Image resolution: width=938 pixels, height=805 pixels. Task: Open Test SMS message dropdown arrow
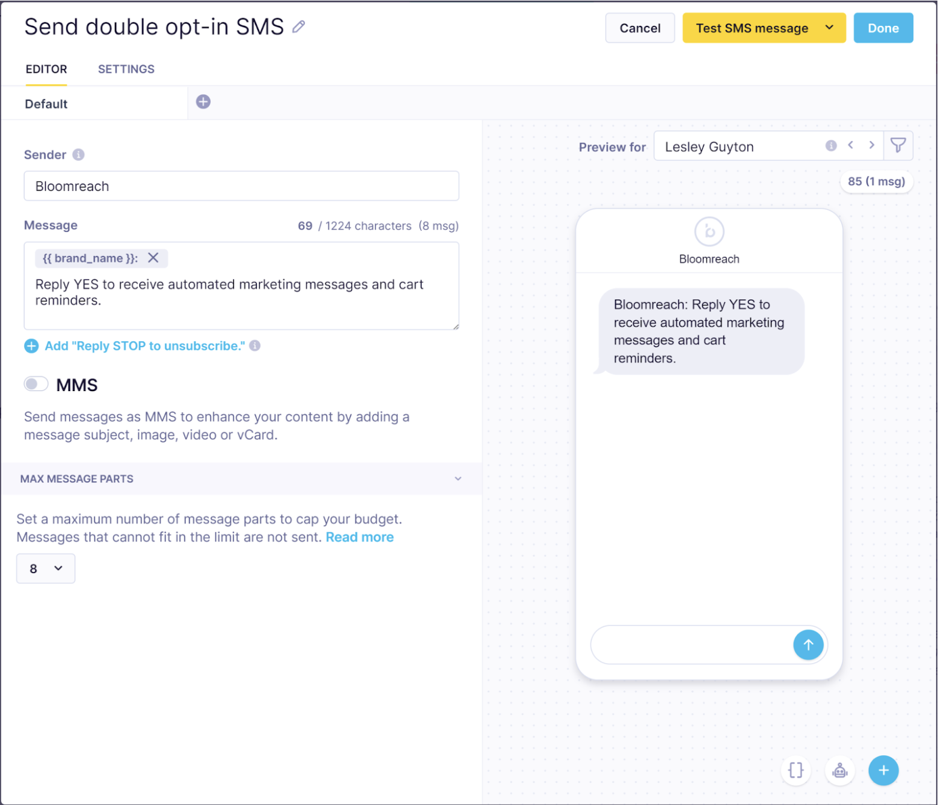(829, 28)
